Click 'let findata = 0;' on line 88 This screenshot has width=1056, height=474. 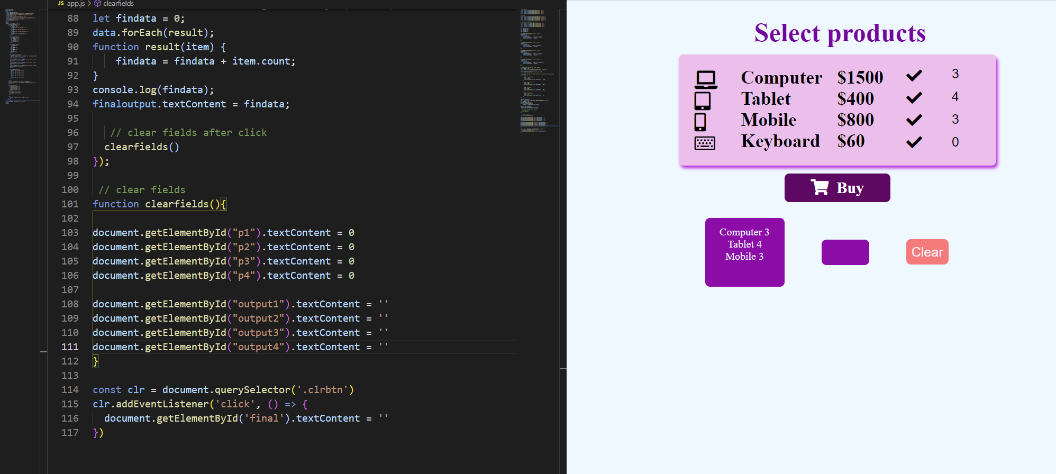coord(139,19)
